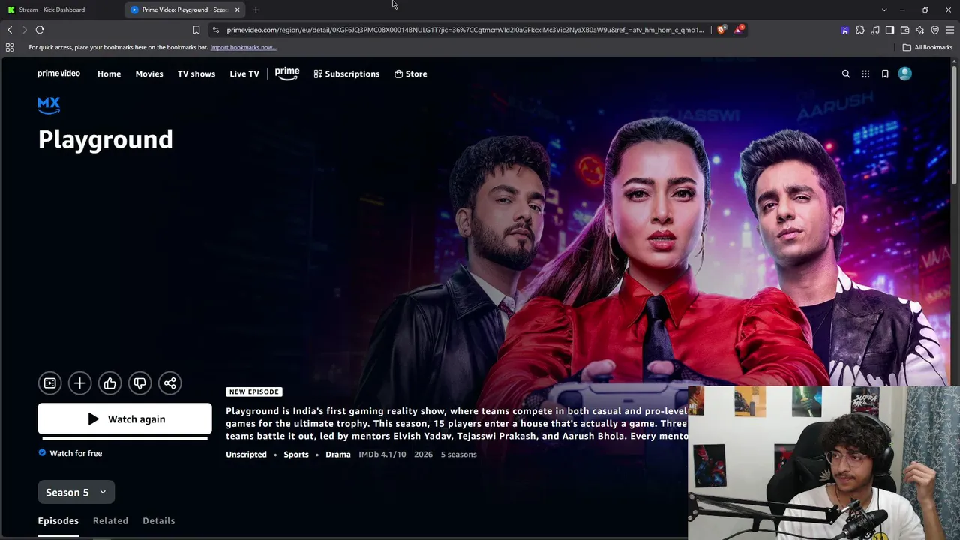Open a new tab with plus button
Viewport: 960px width, 540px height.
tap(256, 10)
